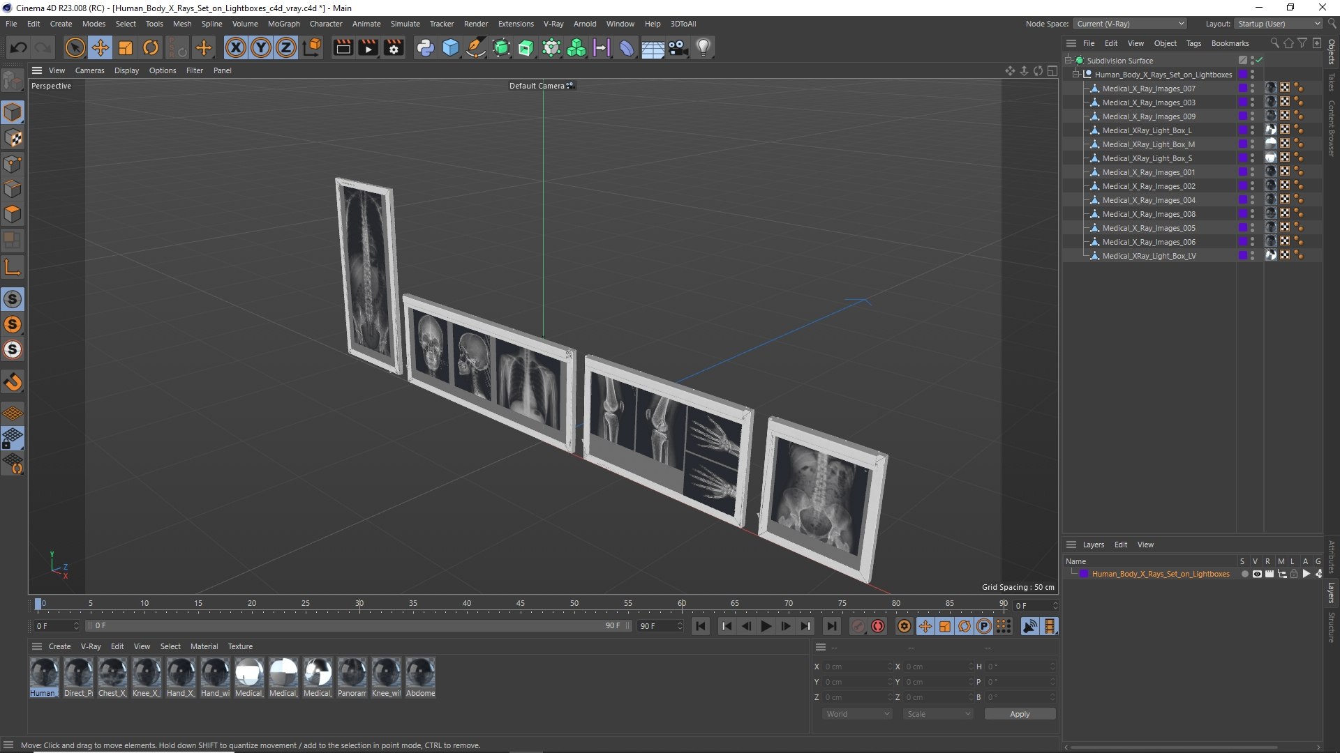This screenshot has width=1340, height=753.
Task: Select Medical_X_Ray_Images_007 object
Action: (1149, 89)
